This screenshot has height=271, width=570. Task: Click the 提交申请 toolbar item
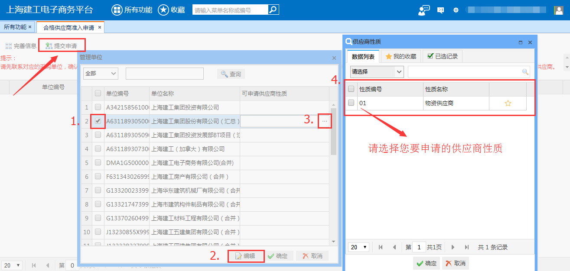(61, 46)
